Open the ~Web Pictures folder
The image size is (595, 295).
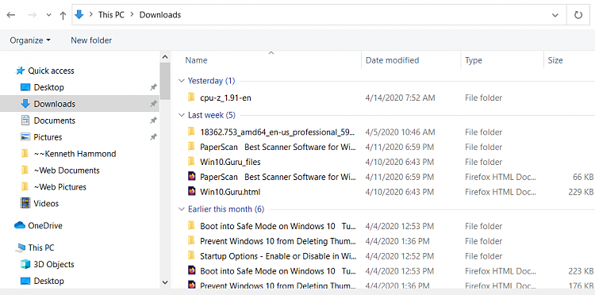coord(60,187)
